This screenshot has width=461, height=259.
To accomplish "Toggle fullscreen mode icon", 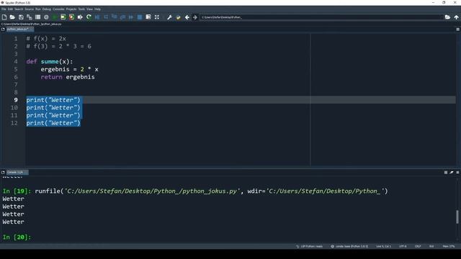I will 157,17.
